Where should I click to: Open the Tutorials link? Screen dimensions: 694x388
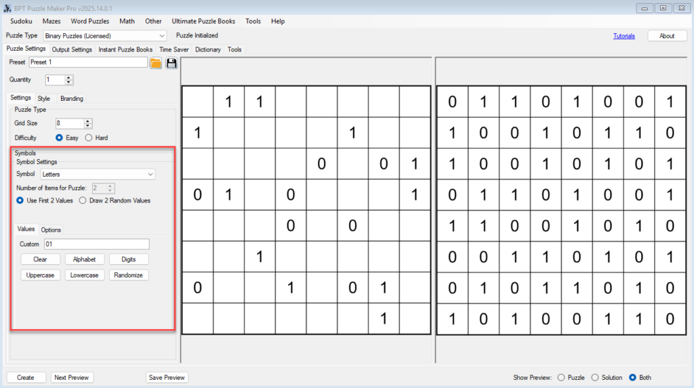pos(624,36)
